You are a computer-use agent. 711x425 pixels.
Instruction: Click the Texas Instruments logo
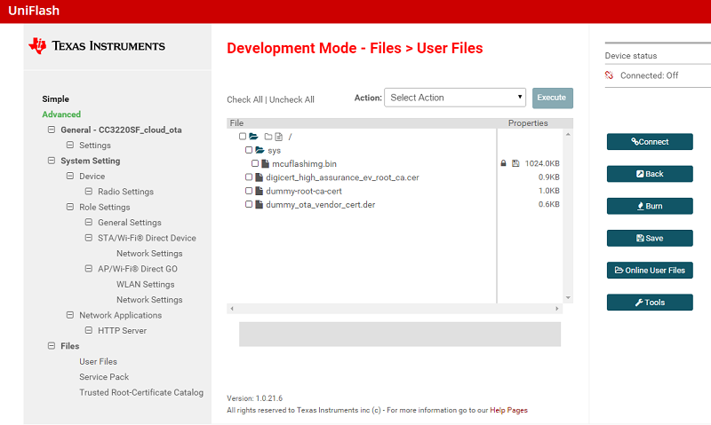(97, 46)
